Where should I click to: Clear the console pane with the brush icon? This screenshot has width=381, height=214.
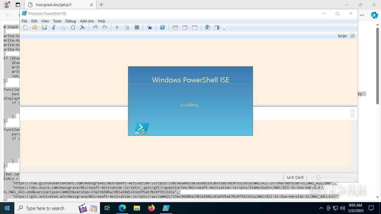(82, 28)
